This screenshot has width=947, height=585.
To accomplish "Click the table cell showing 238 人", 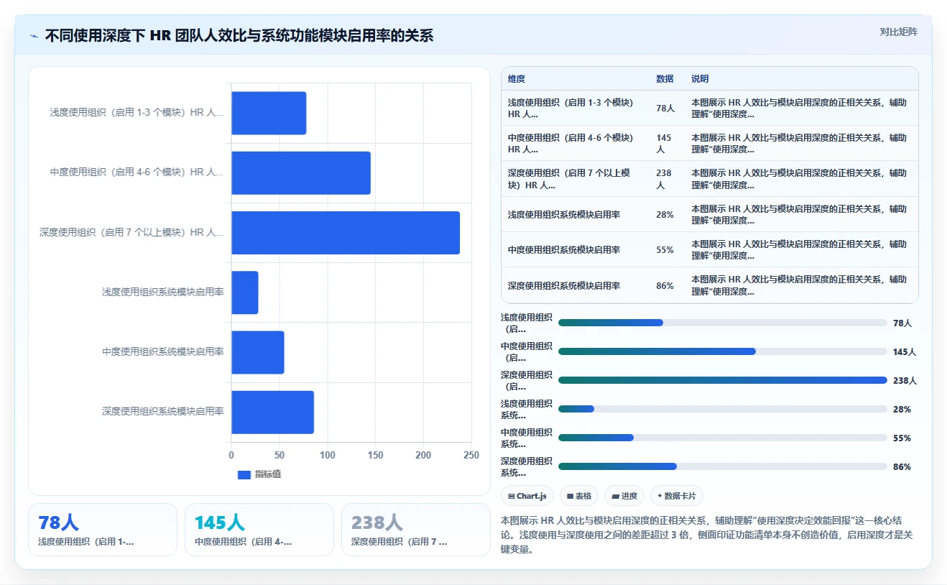I will (x=666, y=179).
